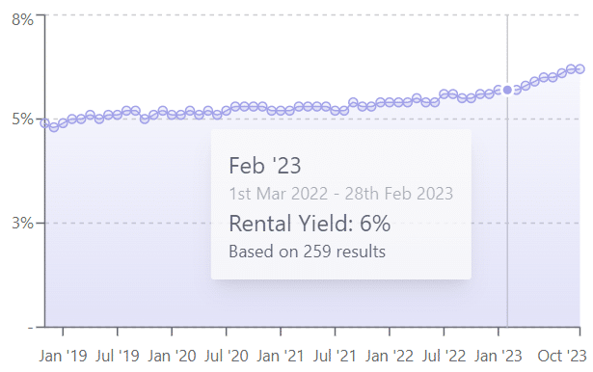Click the 1st Mar 2022 date range text
The width and height of the screenshot is (593, 372).
pyautogui.click(x=340, y=194)
